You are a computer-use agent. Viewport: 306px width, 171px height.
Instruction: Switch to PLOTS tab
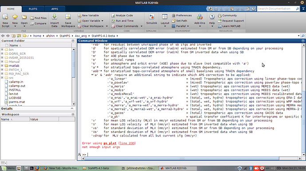[33, 9]
